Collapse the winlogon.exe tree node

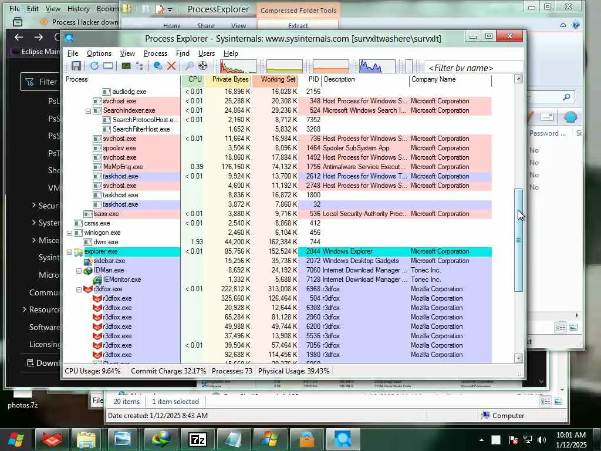click(69, 233)
